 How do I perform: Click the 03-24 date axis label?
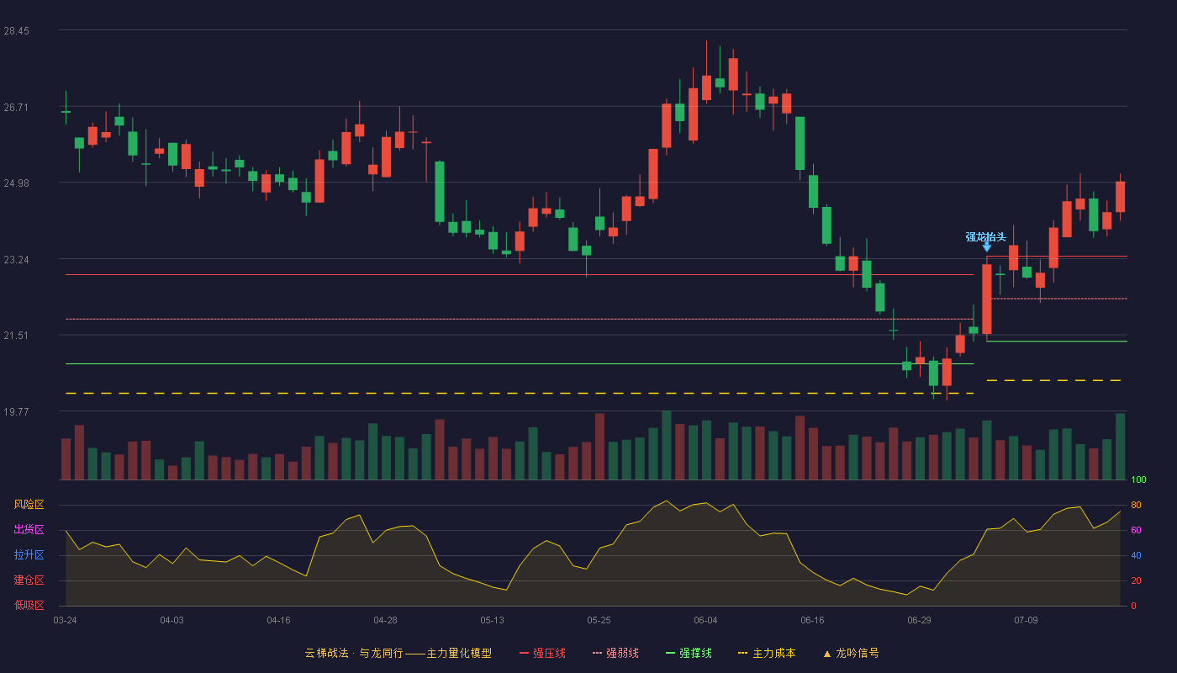[65, 620]
